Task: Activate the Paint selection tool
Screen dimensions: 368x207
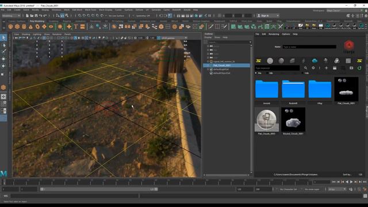Action: (3, 52)
